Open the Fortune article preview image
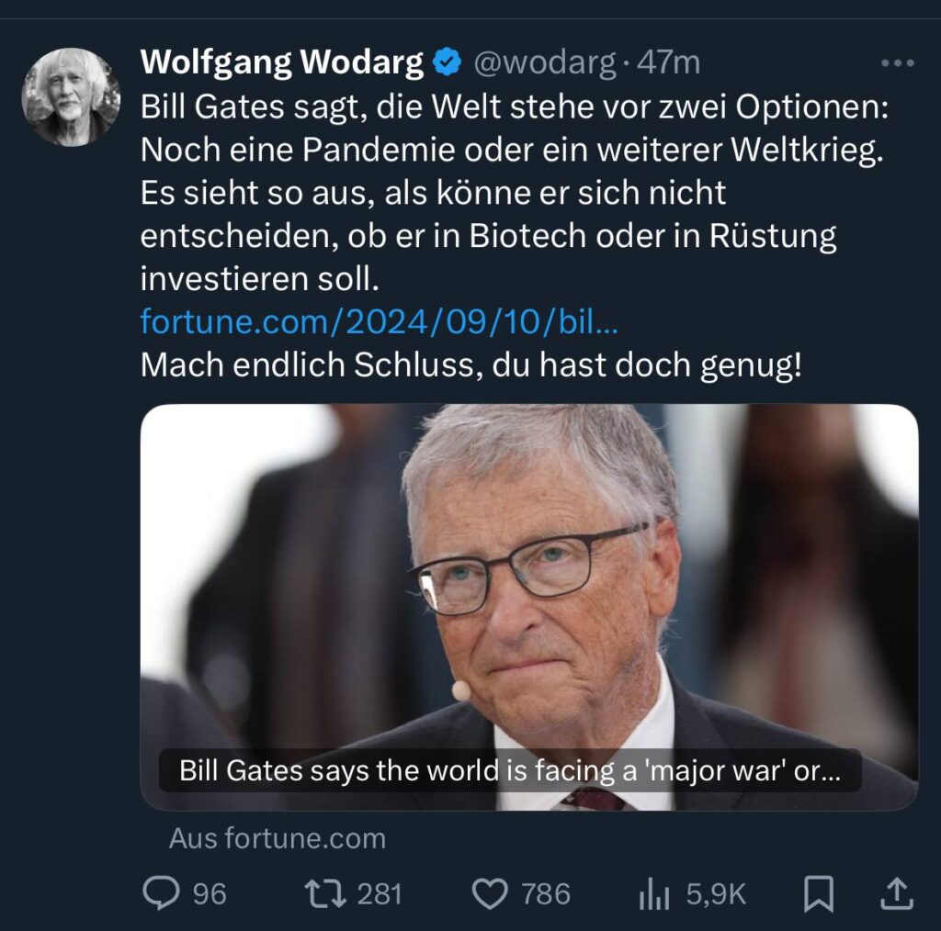This screenshot has width=941, height=931. 529,607
